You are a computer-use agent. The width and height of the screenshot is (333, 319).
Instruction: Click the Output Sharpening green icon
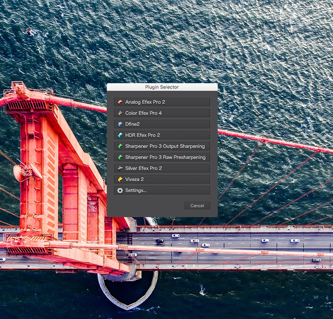pyautogui.click(x=120, y=146)
